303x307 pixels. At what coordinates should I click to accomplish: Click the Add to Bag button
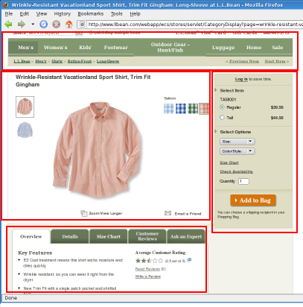(253, 200)
